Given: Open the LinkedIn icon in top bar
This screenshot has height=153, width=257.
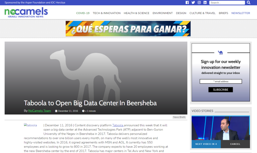Looking at the screenshot, I should [205, 3].
